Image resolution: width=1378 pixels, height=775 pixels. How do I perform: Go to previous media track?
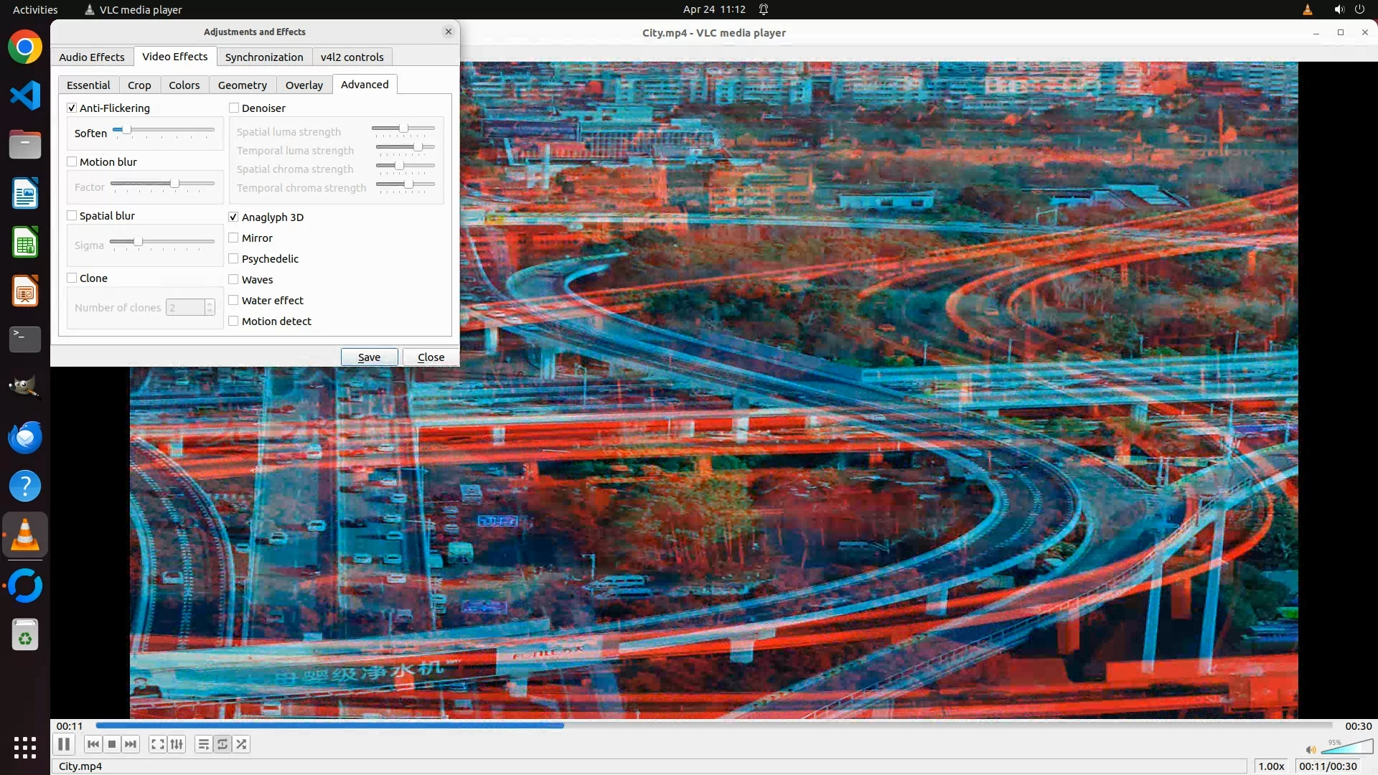(x=93, y=744)
